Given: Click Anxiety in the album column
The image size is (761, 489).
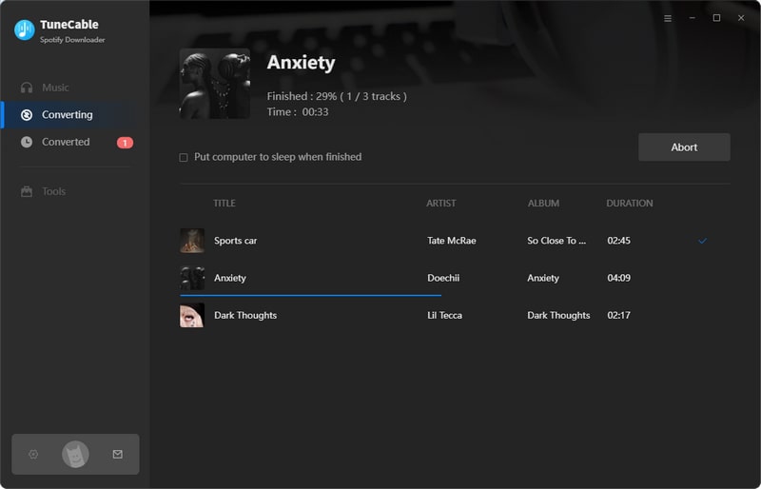Looking at the screenshot, I should click(543, 278).
